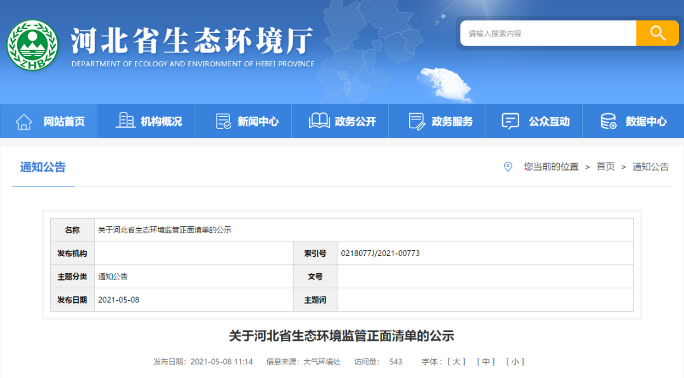The width and height of the screenshot is (684, 378).
Task: Focus the search input field
Action: click(548, 34)
